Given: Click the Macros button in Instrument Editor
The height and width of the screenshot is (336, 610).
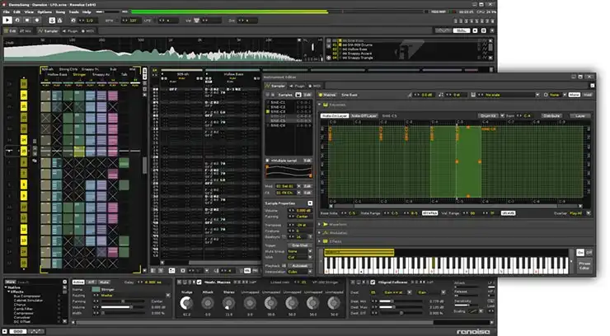Looking at the screenshot, I should [x=327, y=95].
